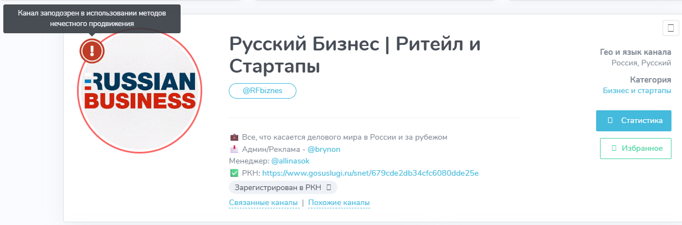Click the @RFbiznes username pill
This screenshot has height=225, width=682.
[x=263, y=91]
